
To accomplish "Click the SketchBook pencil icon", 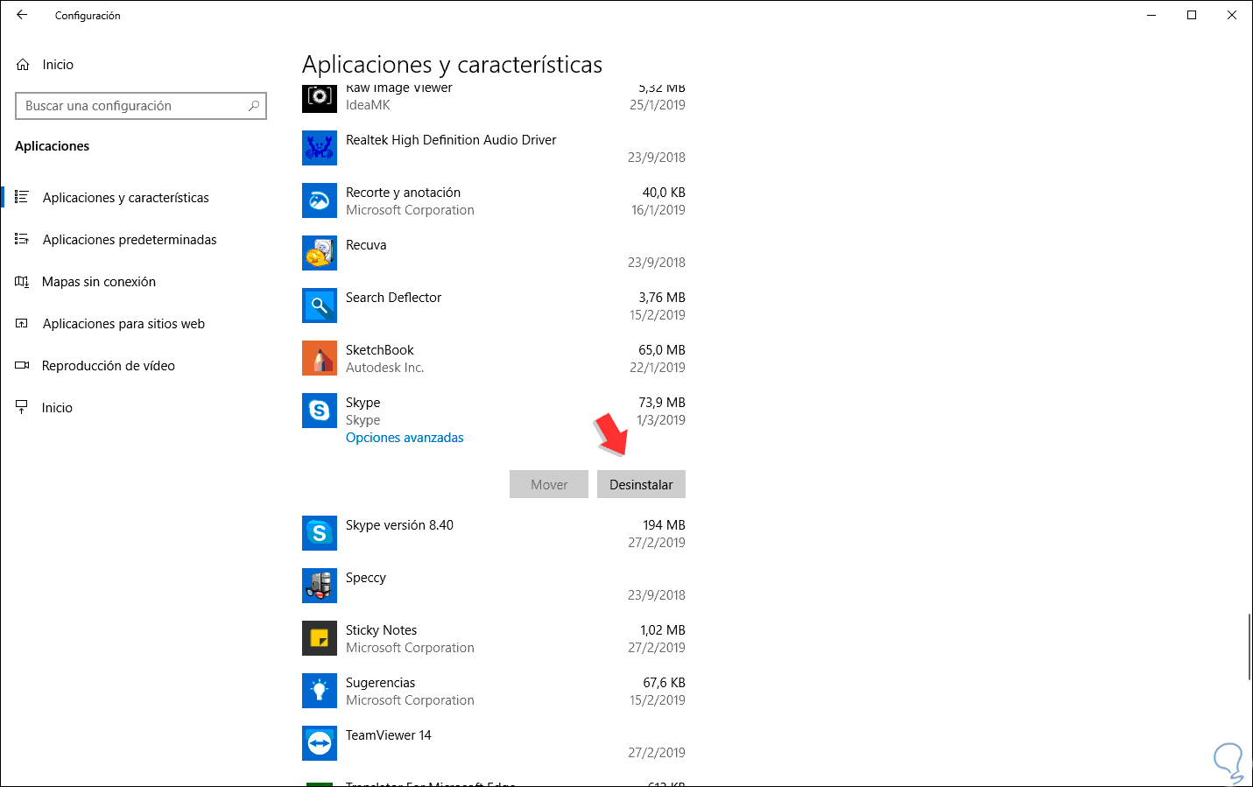I will coord(320,358).
